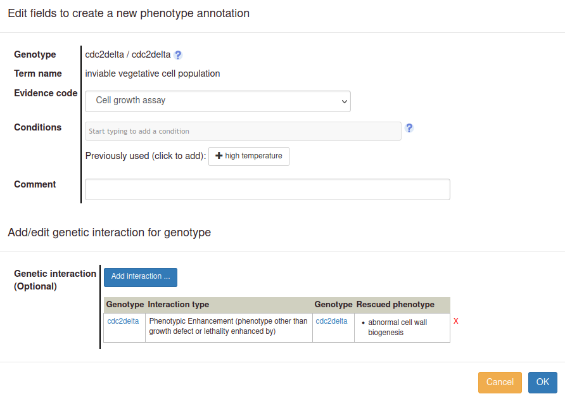The width and height of the screenshot is (565, 401).
Task: Open the Evidence code dropdown
Action: pos(218,101)
